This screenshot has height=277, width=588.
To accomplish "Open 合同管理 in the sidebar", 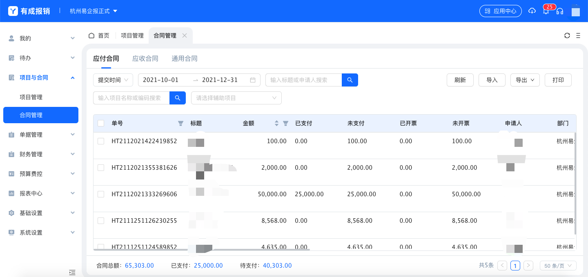I will (x=41, y=115).
